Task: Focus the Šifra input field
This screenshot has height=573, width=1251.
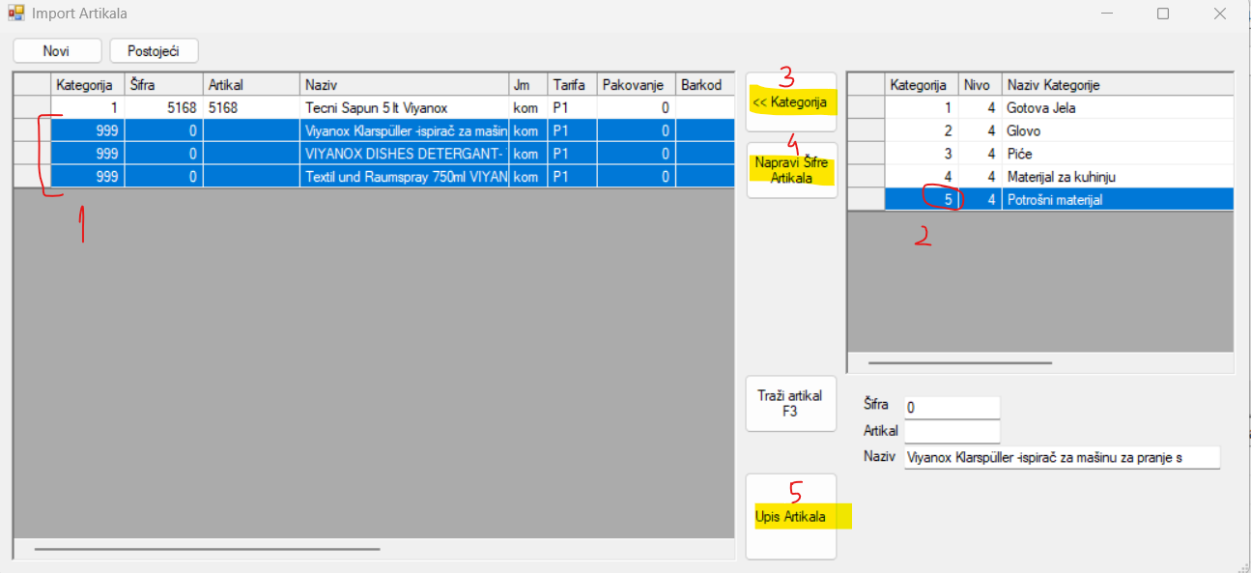Action: point(952,408)
